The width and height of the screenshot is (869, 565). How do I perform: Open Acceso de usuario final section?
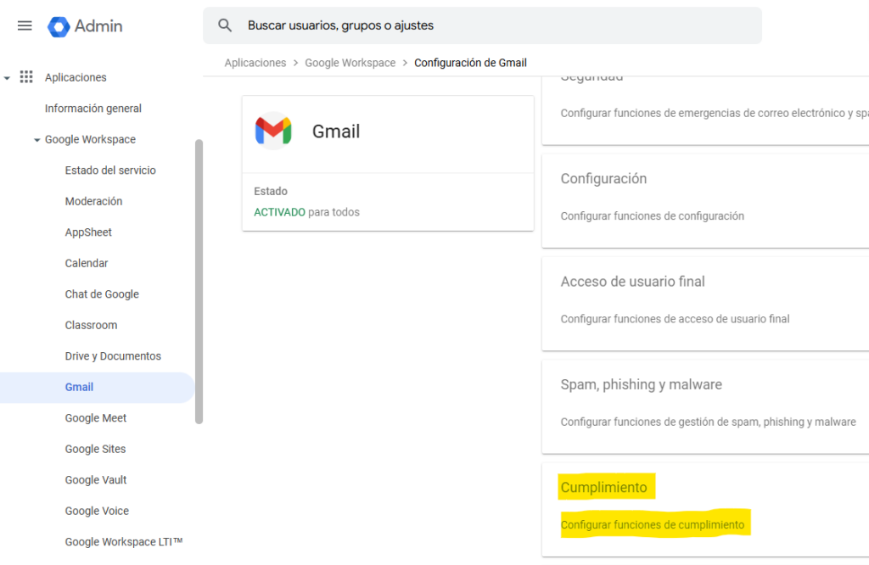pos(632,282)
